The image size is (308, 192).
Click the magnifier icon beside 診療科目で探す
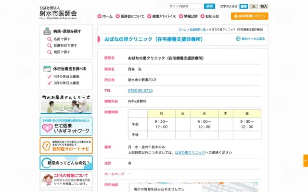click(x=50, y=45)
